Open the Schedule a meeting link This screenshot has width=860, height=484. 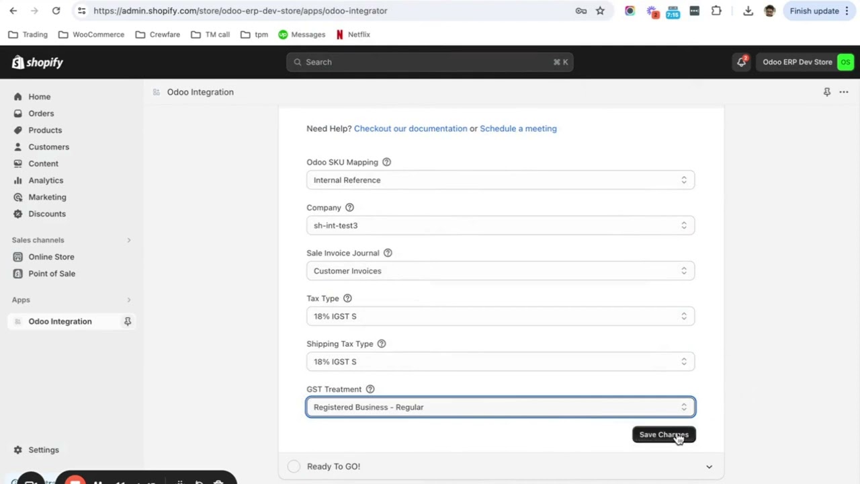(518, 128)
